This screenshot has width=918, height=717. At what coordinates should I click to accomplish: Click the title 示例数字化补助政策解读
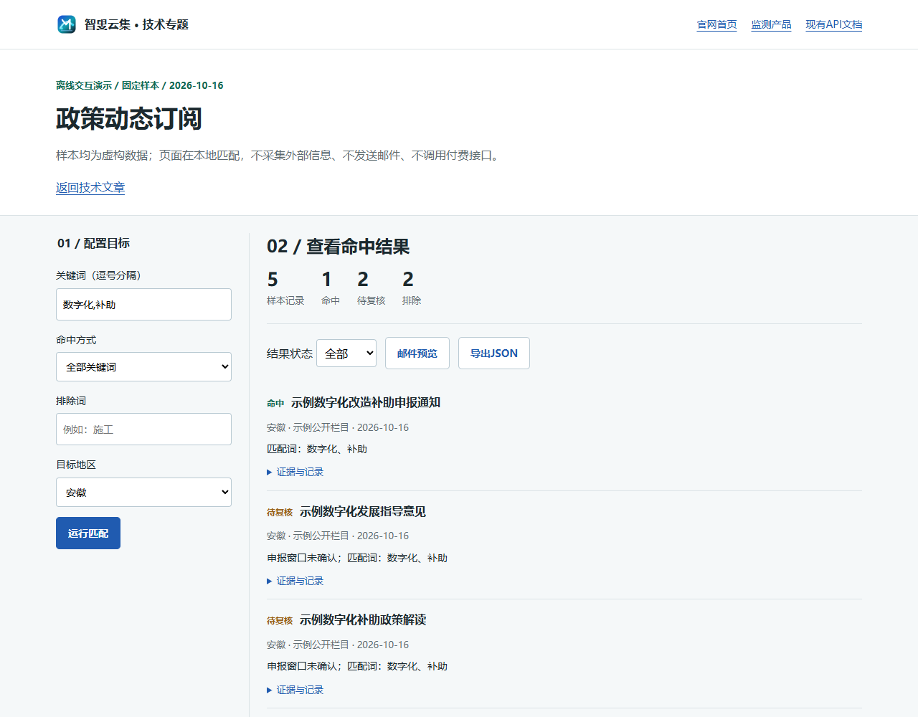pyautogui.click(x=363, y=619)
